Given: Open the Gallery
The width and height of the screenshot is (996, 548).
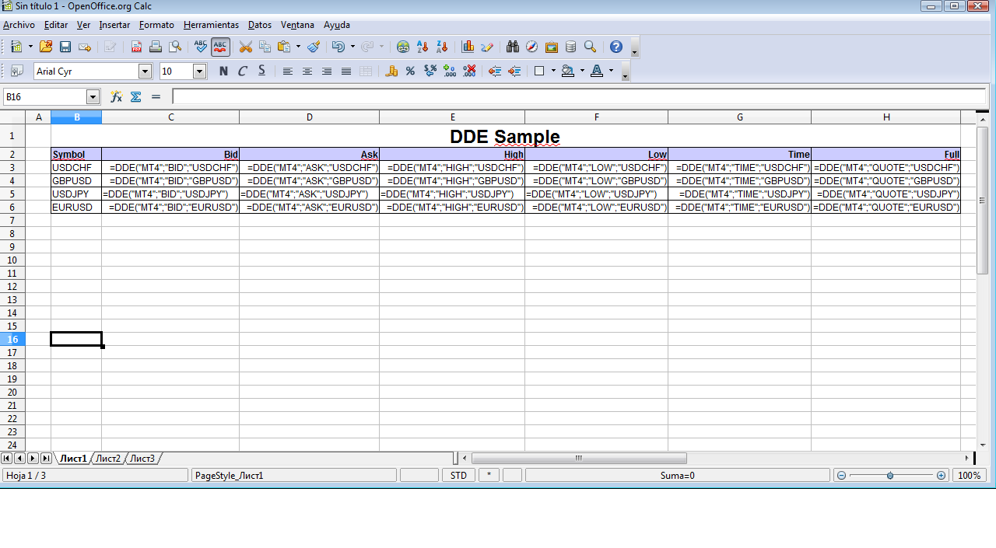Looking at the screenshot, I should click(552, 47).
